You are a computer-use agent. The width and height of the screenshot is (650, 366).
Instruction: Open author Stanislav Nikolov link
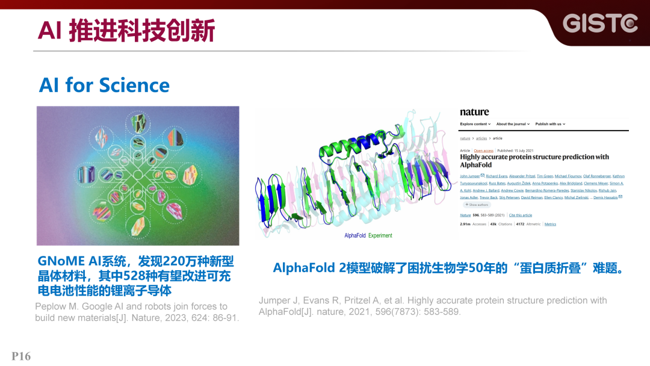pyautogui.click(x=584, y=191)
